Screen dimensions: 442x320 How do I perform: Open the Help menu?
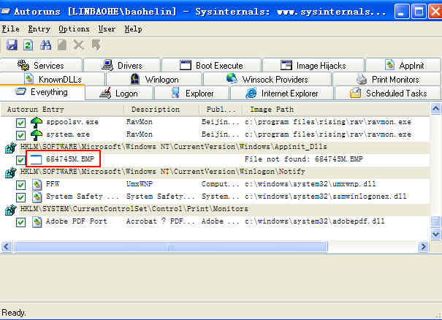point(134,28)
